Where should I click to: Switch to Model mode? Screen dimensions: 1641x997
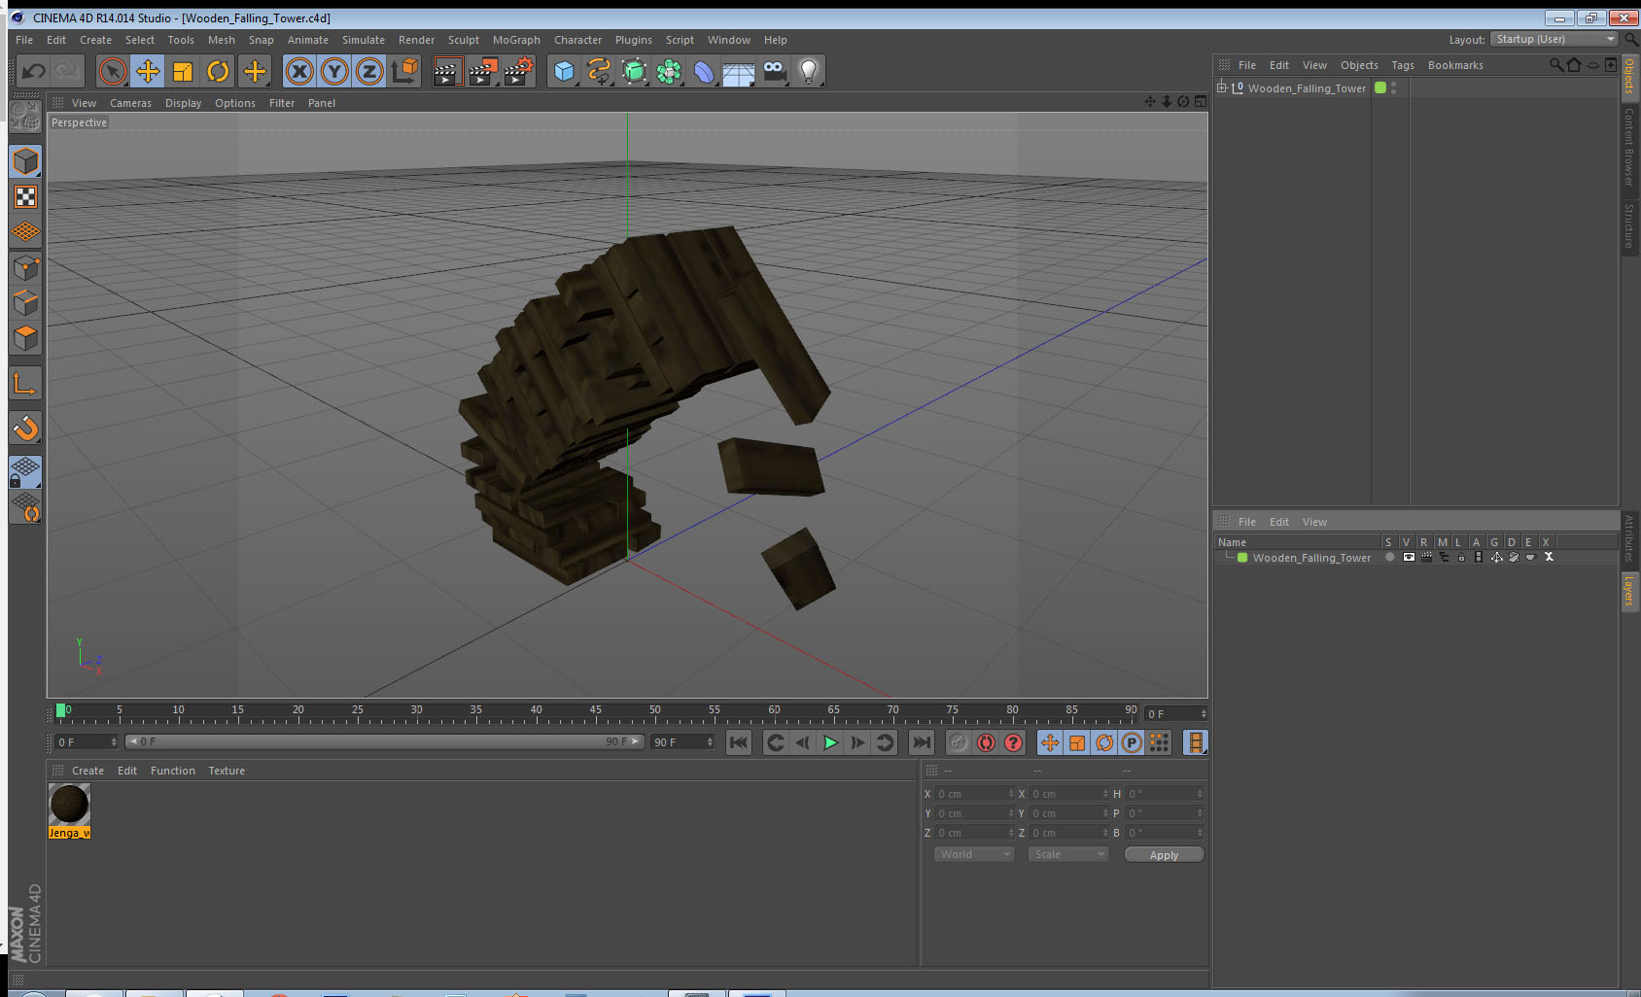pos(25,161)
